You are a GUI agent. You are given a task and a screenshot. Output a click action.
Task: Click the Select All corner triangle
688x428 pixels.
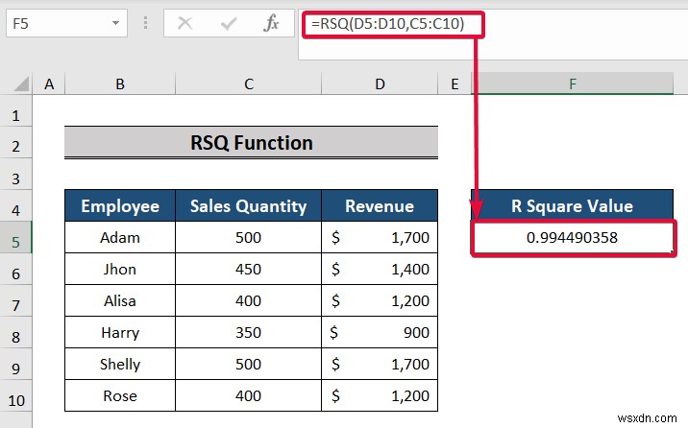20,83
